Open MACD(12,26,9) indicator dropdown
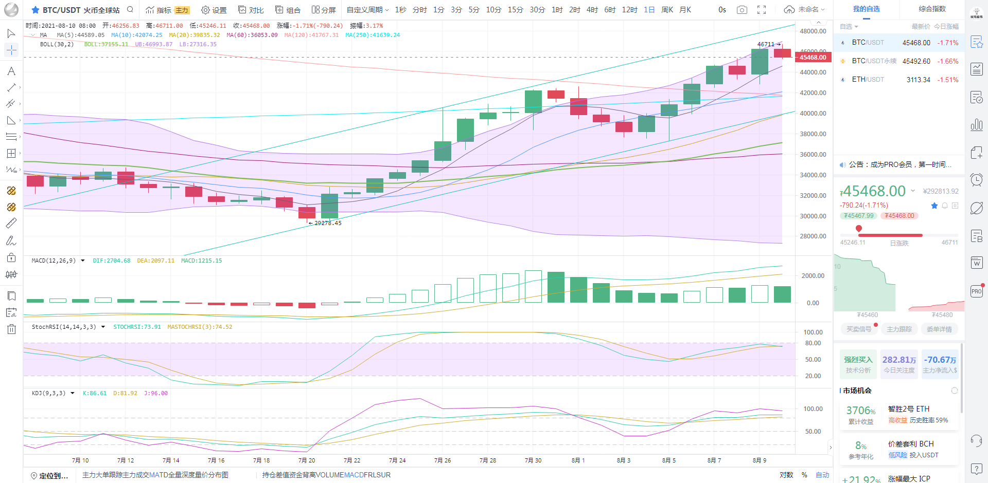This screenshot has width=988, height=483. (83, 261)
